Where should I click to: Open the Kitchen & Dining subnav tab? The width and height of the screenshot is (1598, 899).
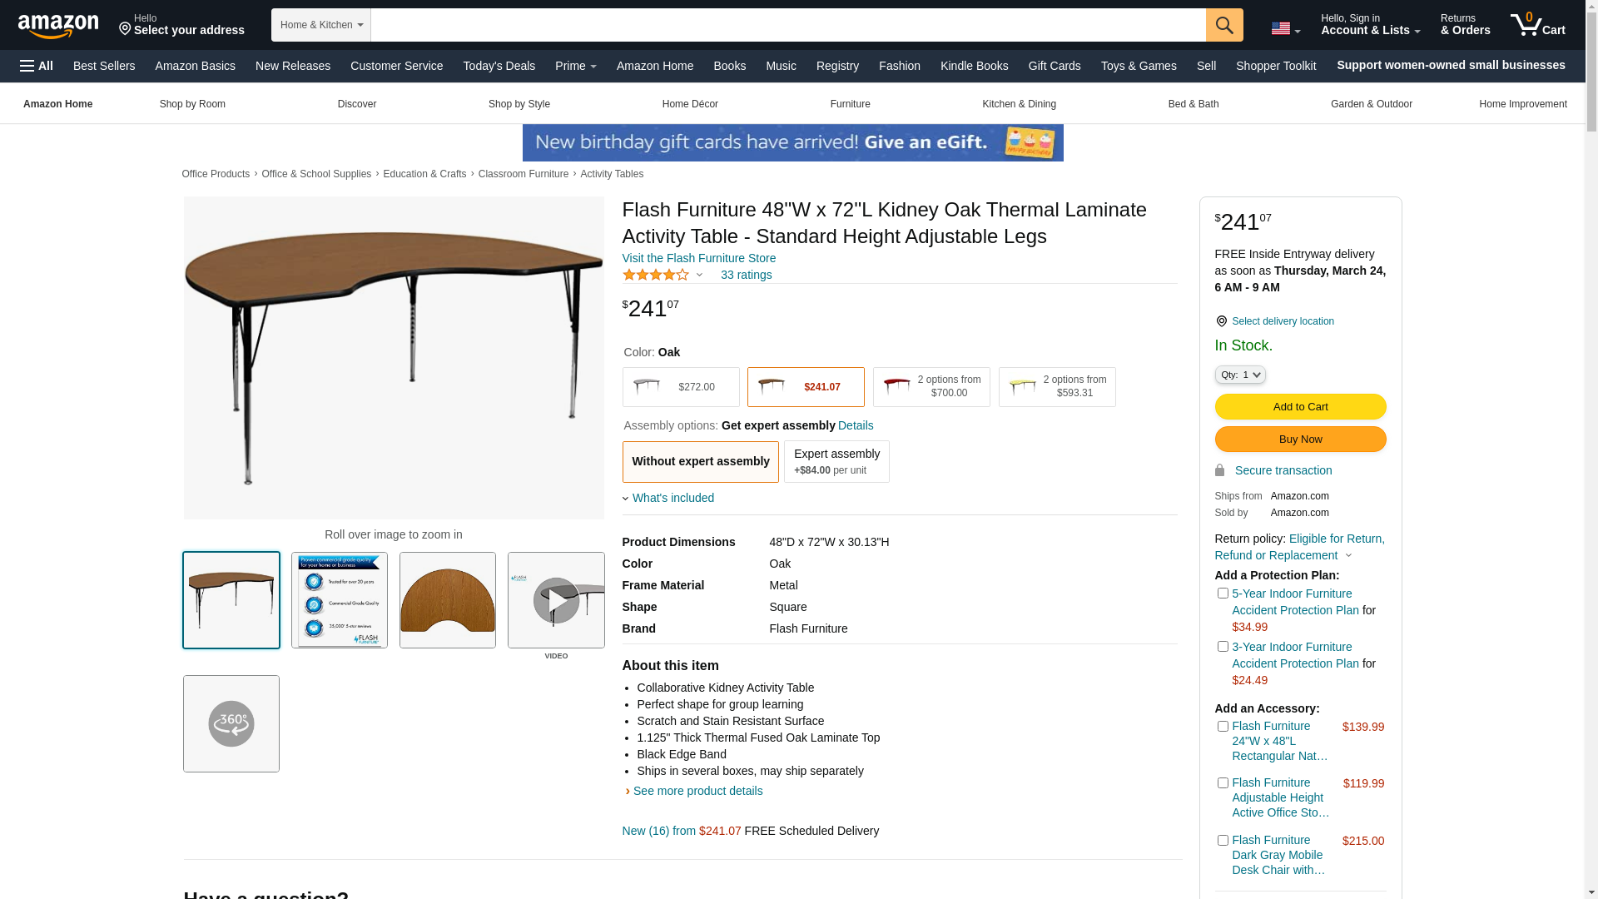click(x=1019, y=104)
